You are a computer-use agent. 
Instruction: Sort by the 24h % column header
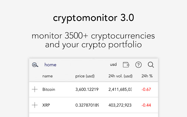147,76
